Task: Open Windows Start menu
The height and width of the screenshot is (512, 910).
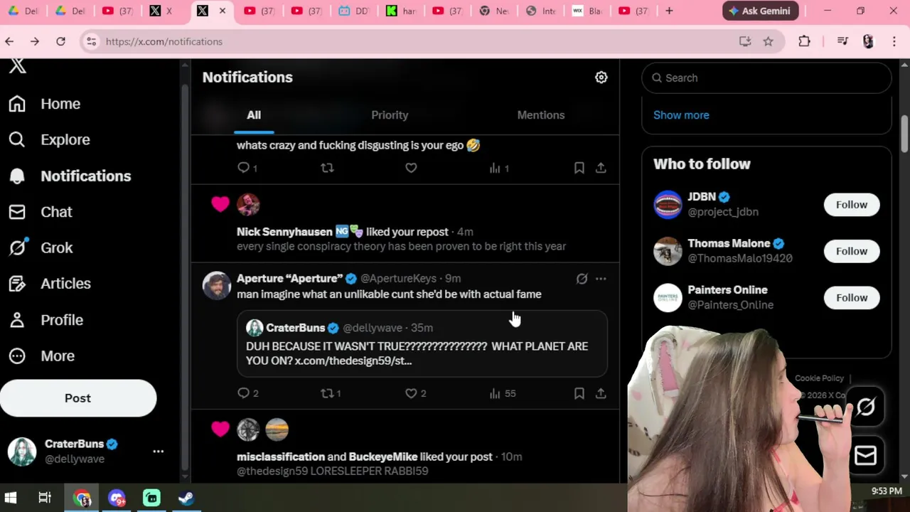Action: pos(10,498)
